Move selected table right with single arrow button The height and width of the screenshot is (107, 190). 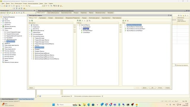(x=75, y=25)
